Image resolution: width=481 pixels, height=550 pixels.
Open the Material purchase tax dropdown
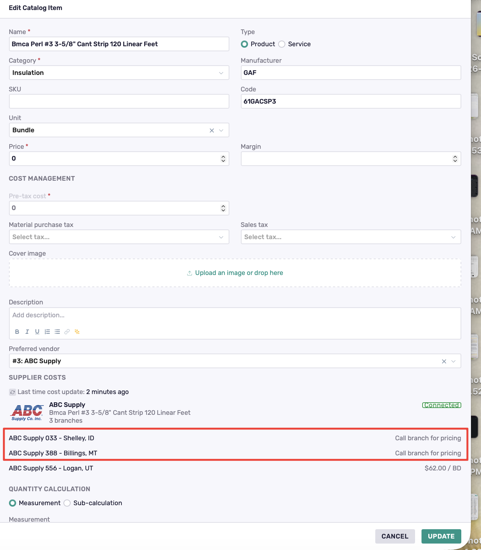tap(119, 237)
